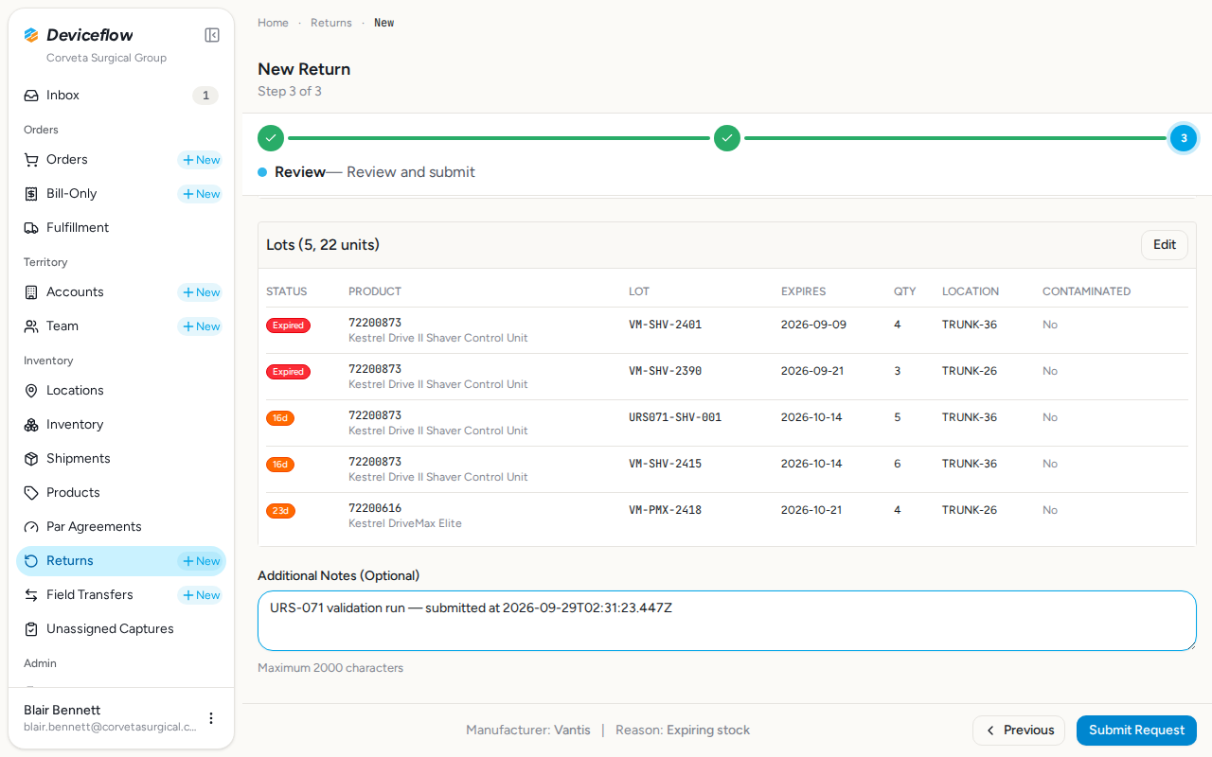Click the 23d expiry status badge
Screen dimensions: 1212x757
tap(280, 511)
